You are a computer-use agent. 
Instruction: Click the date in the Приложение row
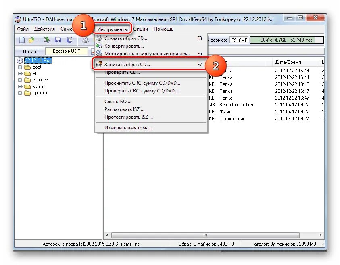[x=292, y=119]
